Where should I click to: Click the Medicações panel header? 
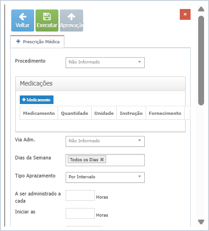pos(100,84)
